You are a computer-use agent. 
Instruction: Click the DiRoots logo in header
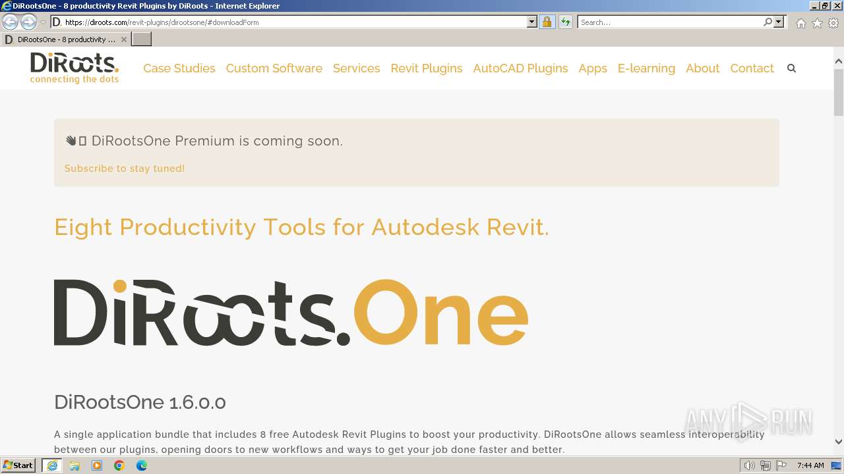(75, 68)
